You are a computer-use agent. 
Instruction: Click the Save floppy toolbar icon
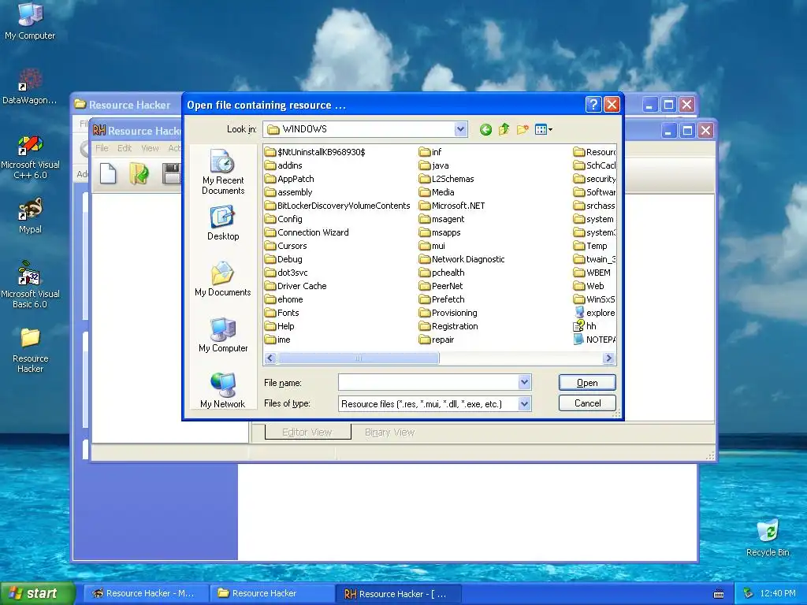[171, 173]
